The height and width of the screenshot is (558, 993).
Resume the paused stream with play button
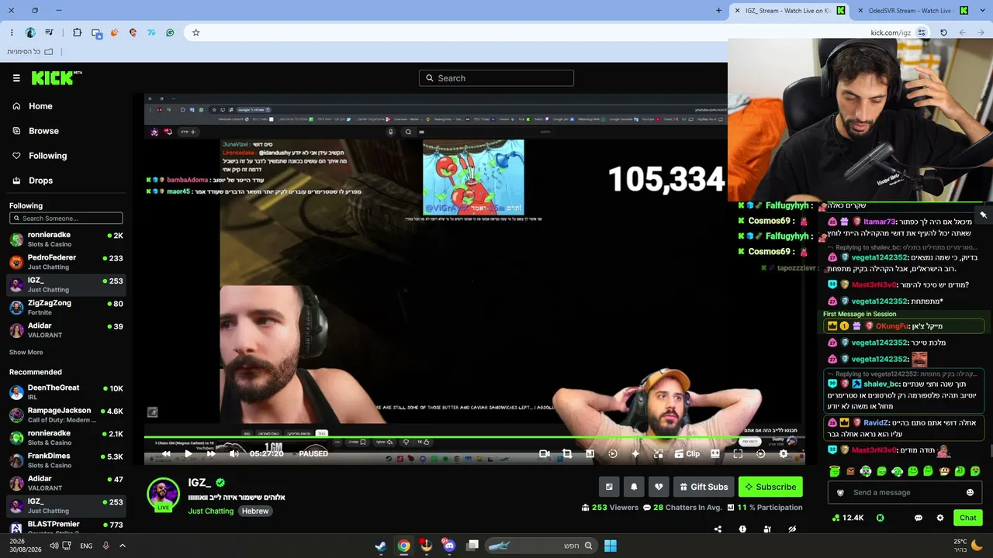click(188, 454)
